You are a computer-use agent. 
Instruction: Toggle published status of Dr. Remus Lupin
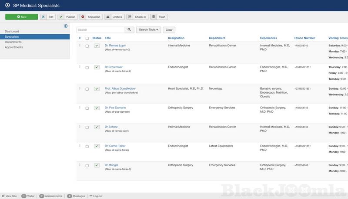(x=97, y=46)
